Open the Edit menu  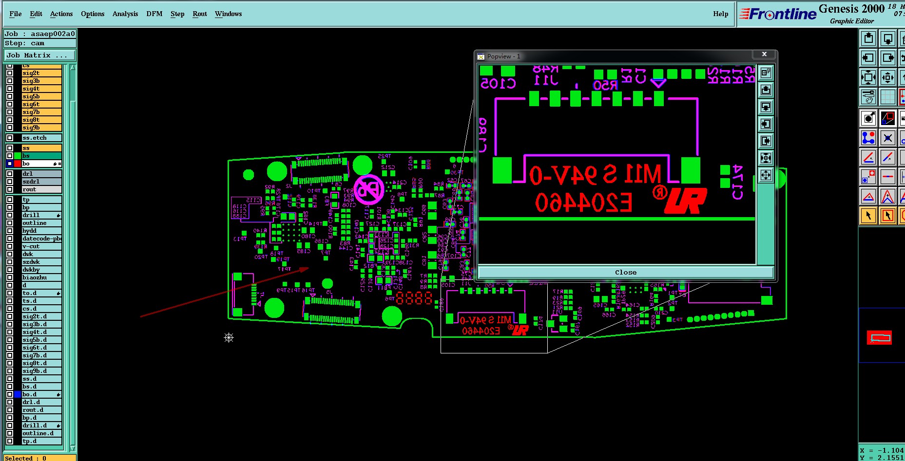pos(36,14)
